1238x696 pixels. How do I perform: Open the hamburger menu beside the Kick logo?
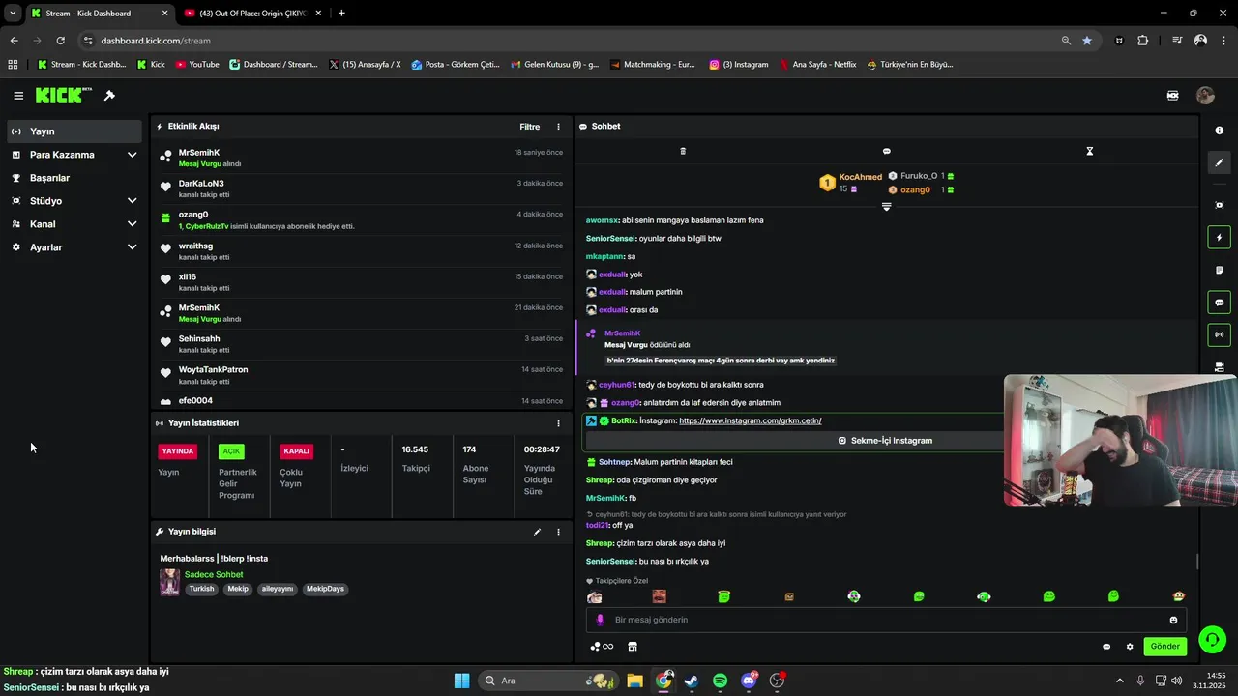tap(18, 96)
